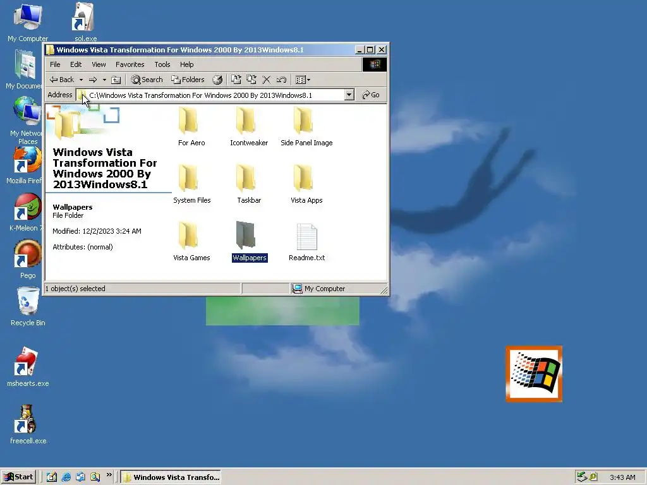Open the Side Panel Image folder
Viewport: 647px width, 485px height.
pos(306,126)
